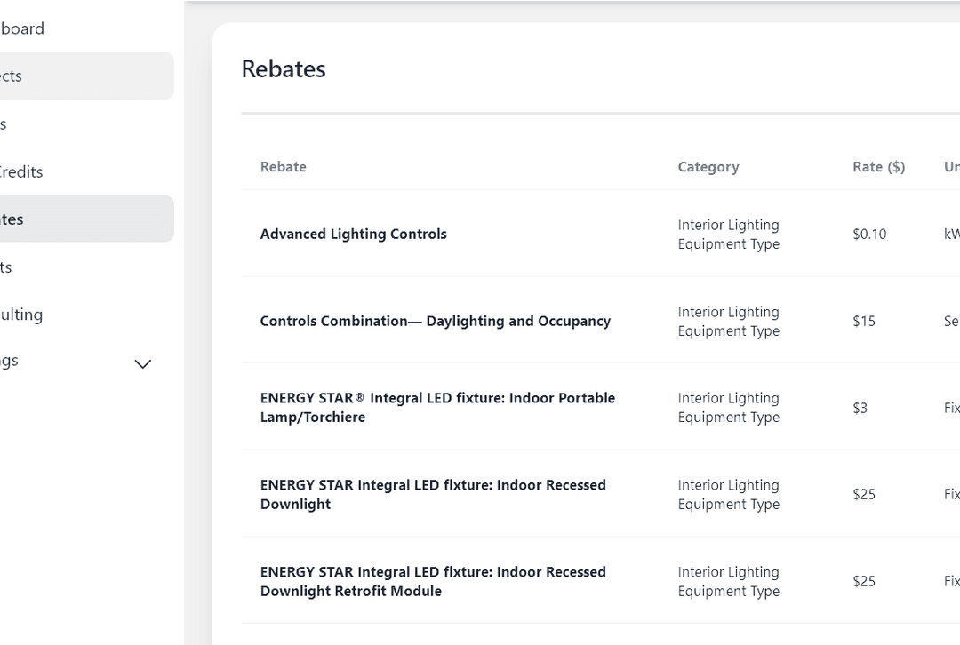
Task: Open the Credits sidebar item
Action: click(21, 171)
